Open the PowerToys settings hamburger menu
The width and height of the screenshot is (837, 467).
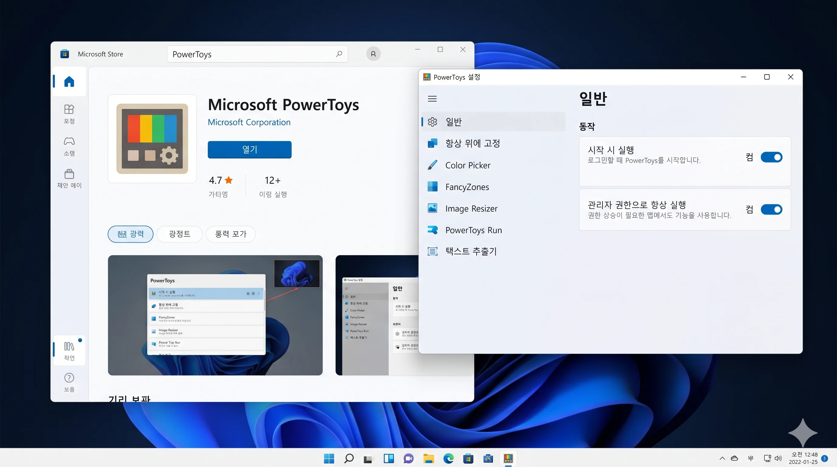click(x=432, y=99)
